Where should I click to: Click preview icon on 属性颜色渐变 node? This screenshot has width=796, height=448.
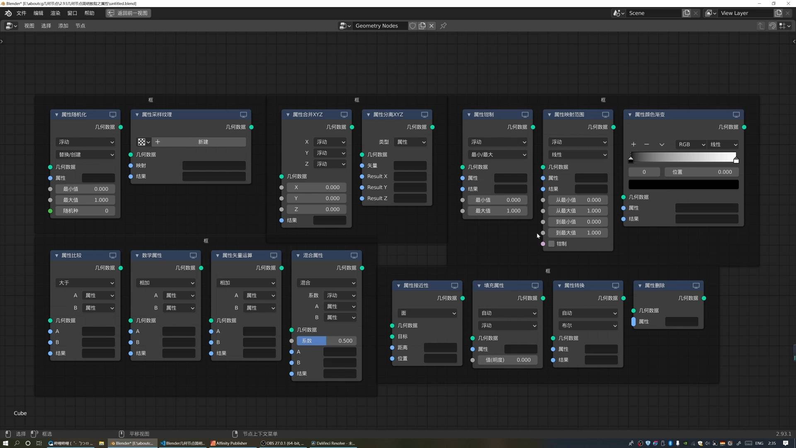tap(736, 114)
